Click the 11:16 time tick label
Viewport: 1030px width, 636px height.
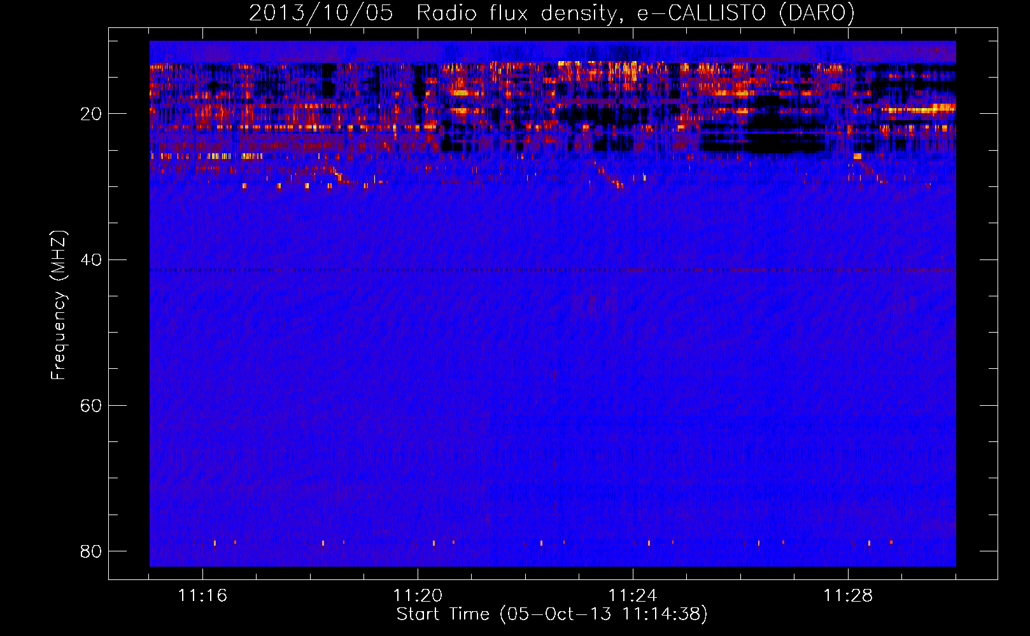pyautogui.click(x=202, y=595)
